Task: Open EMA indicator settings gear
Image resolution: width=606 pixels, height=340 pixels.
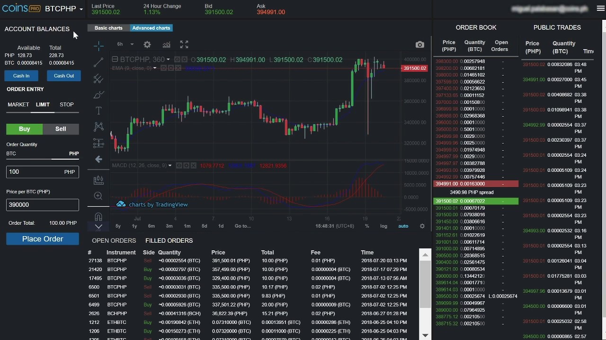Action: 171,68
